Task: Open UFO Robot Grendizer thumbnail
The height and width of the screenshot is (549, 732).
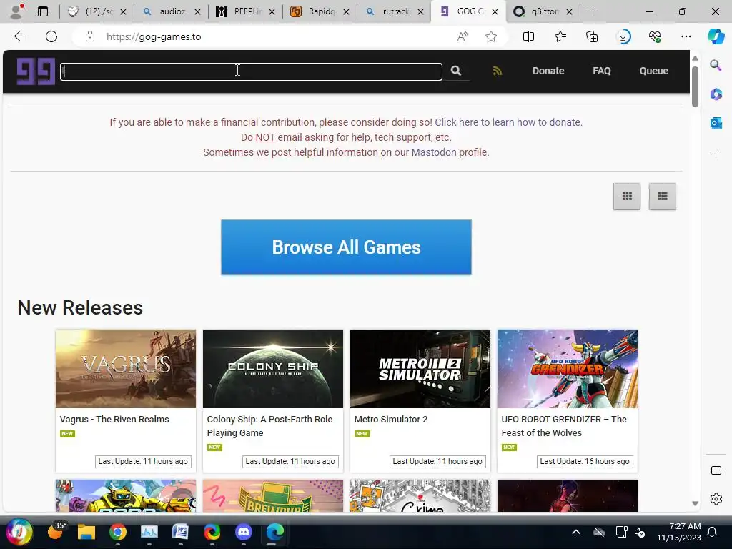Action: (567, 369)
